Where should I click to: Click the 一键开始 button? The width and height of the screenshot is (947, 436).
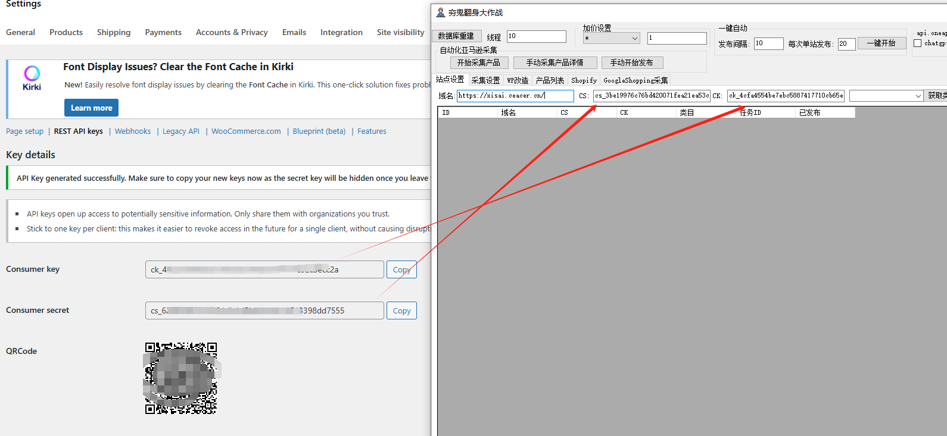click(881, 43)
